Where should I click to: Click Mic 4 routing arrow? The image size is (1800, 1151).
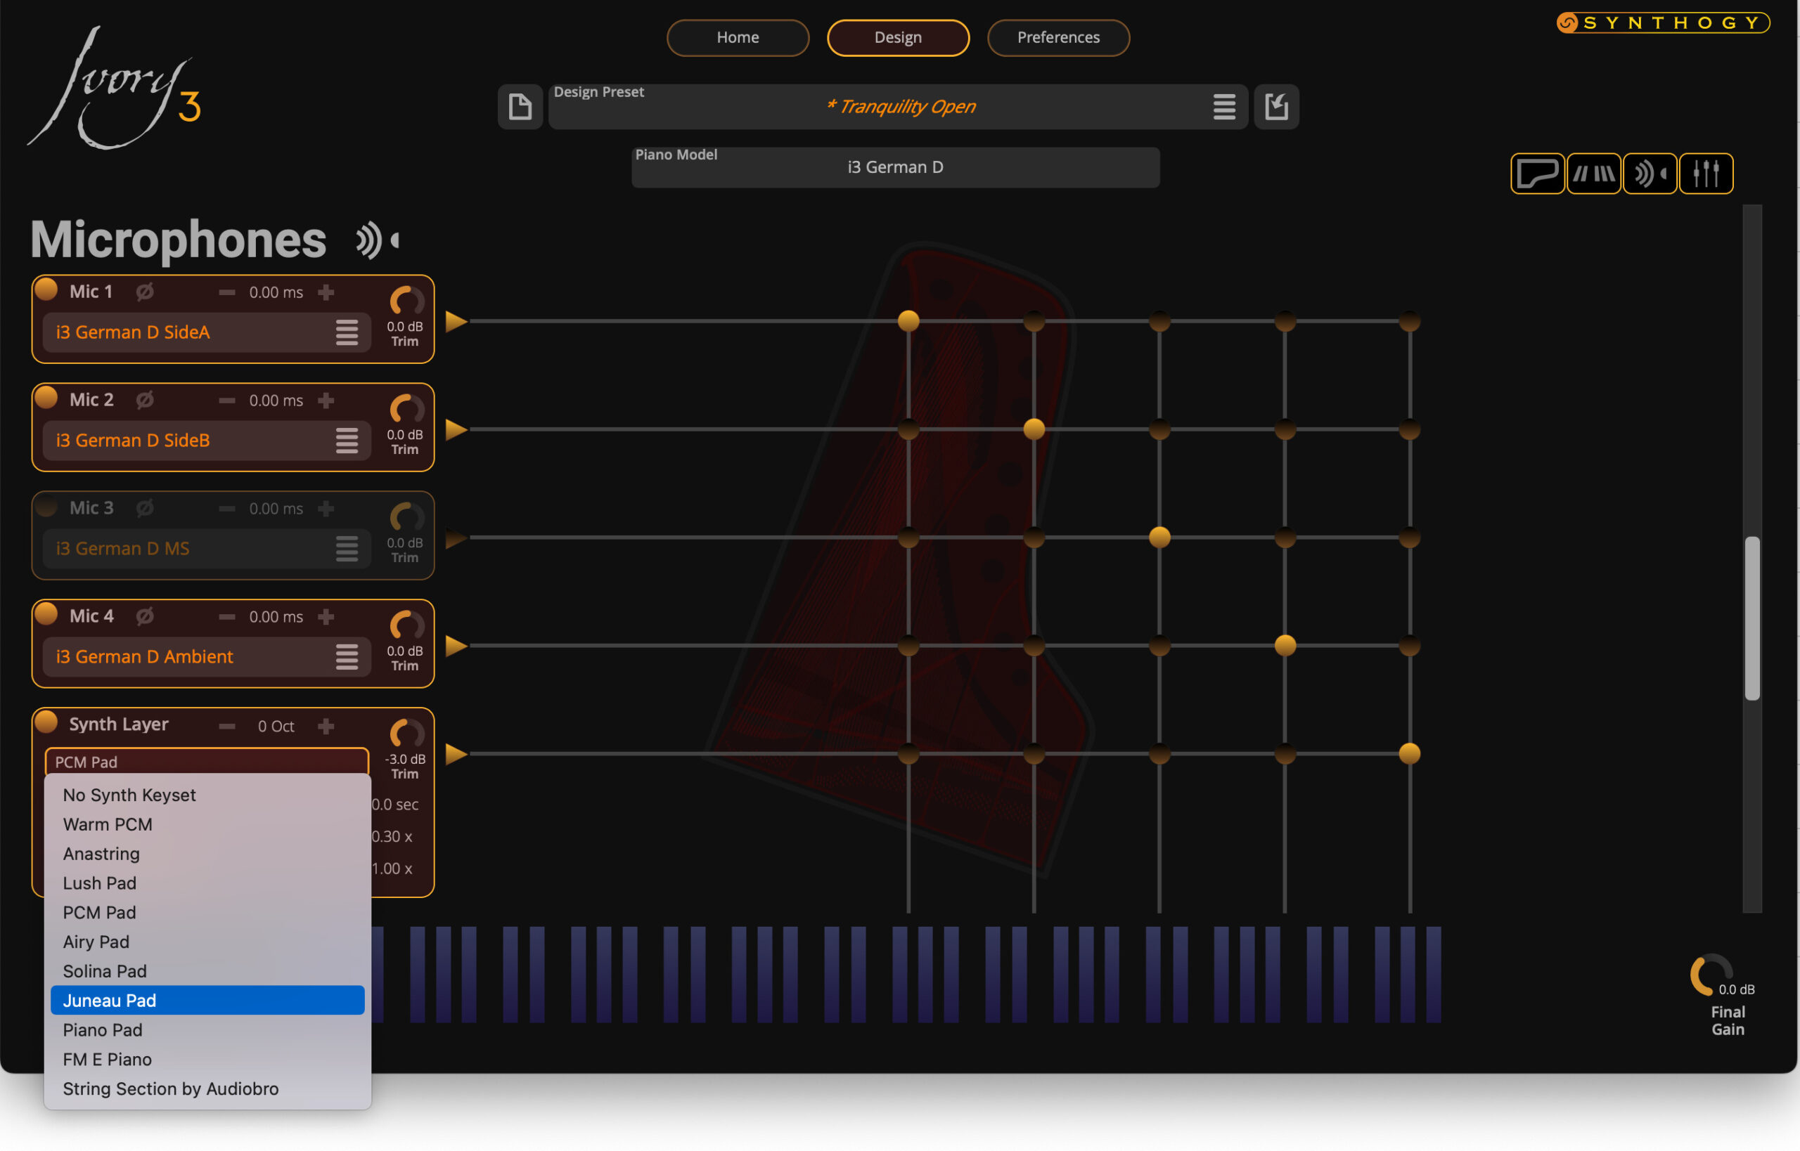click(456, 646)
